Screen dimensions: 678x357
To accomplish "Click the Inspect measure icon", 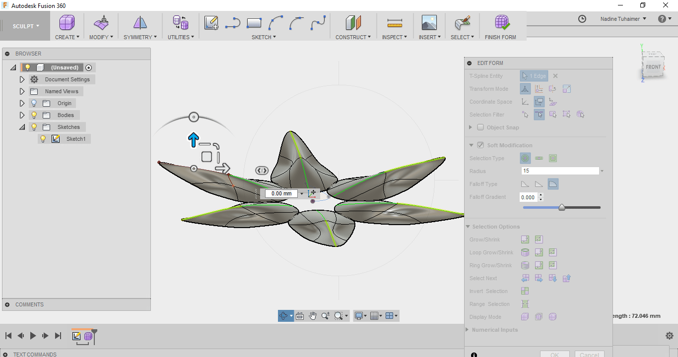I will 395,23.
